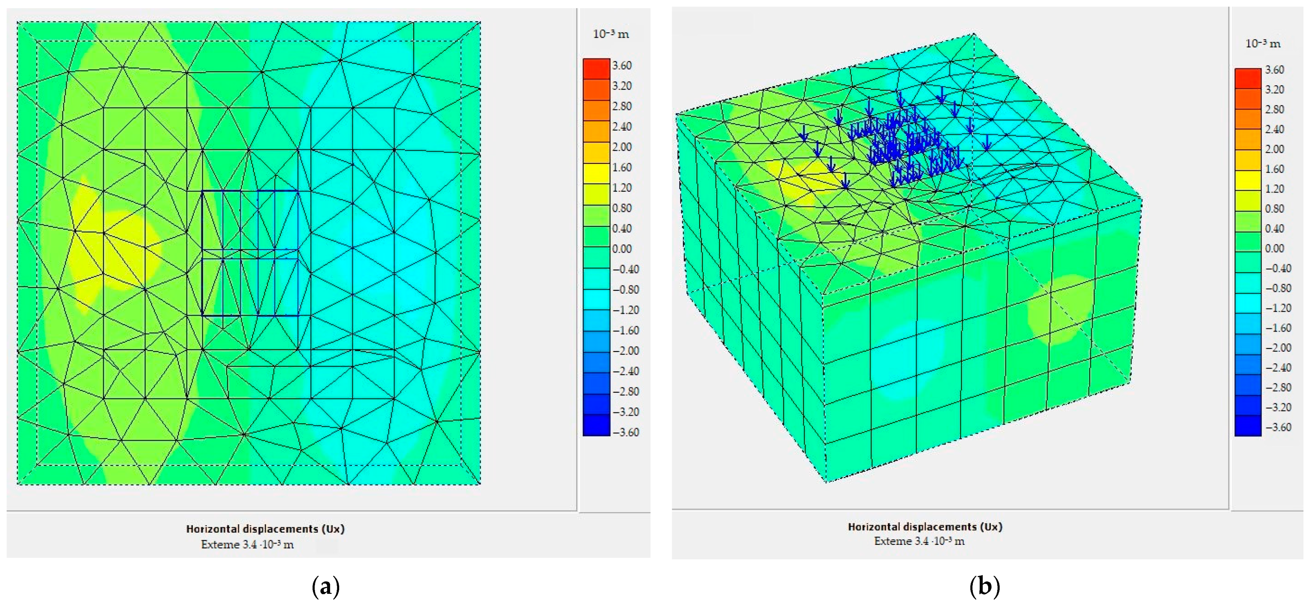Screen dimensions: 1311x605
Task: Click left 'Horizontal displacements (Ux)' title
Action: tap(265, 529)
